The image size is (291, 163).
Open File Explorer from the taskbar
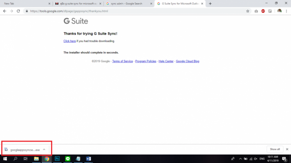tap(36, 159)
